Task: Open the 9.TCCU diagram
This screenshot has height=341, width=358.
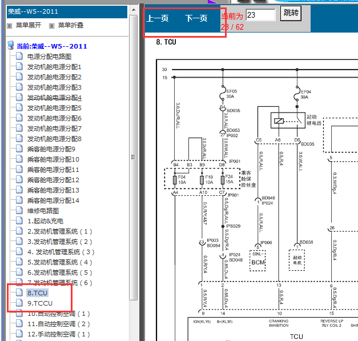Action: tap(40, 303)
